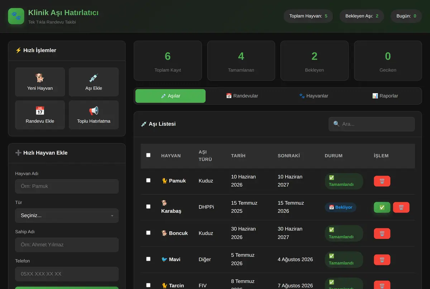
Task: Tick the select-all checkbox in table header
Action: [148, 155]
